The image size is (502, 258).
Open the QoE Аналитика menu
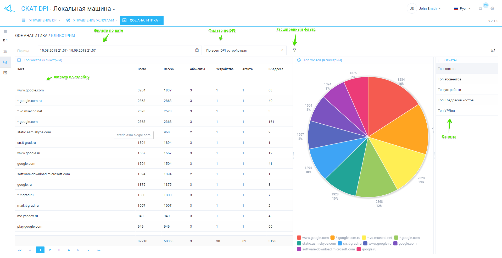click(x=142, y=20)
